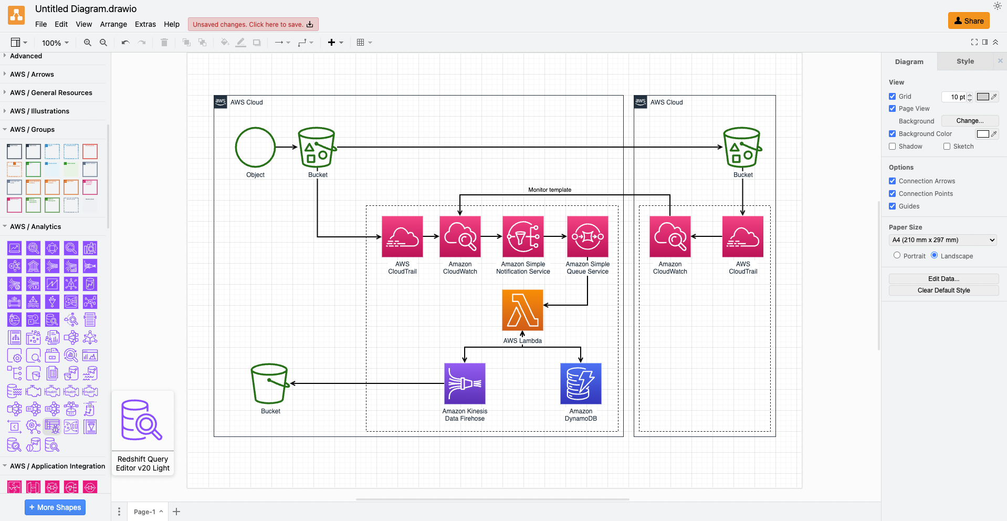Click the Undo arrow icon
Viewport: 1007px width, 521px height.
pos(125,43)
